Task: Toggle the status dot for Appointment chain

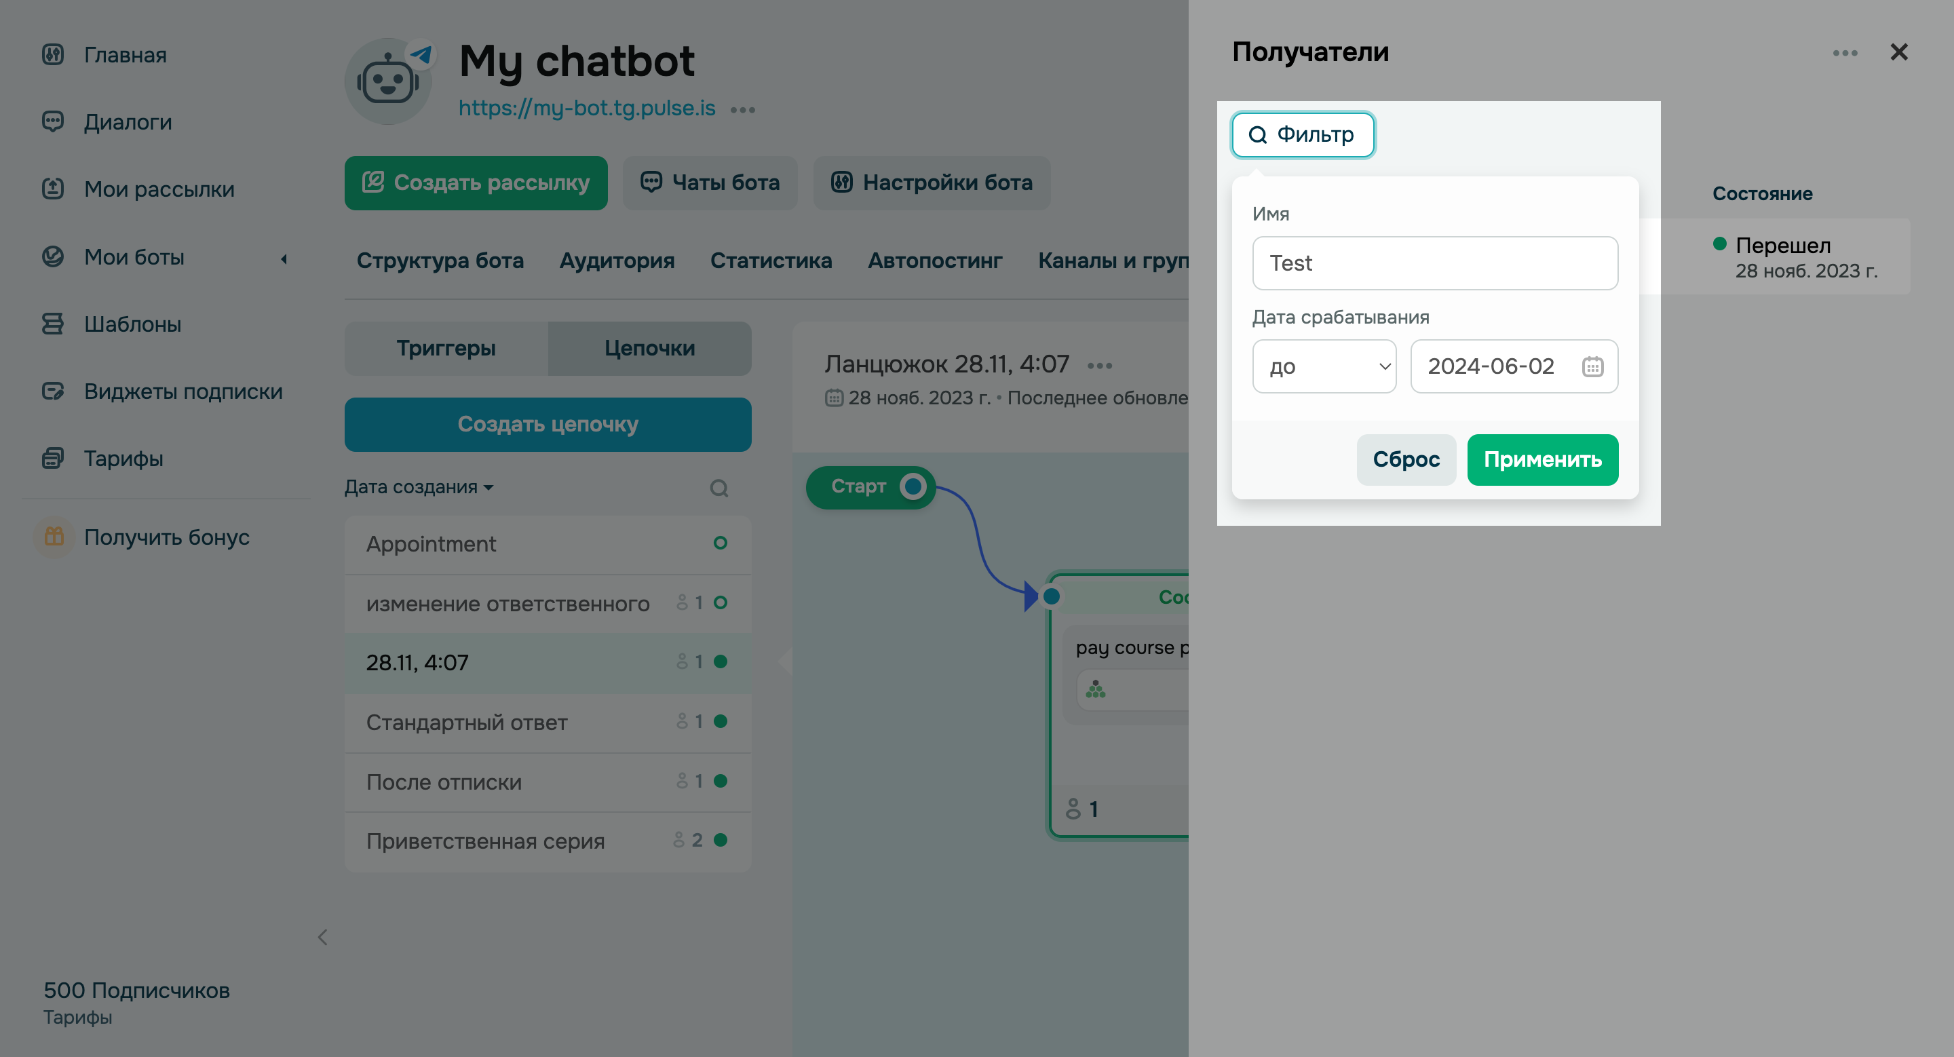Action: [720, 543]
